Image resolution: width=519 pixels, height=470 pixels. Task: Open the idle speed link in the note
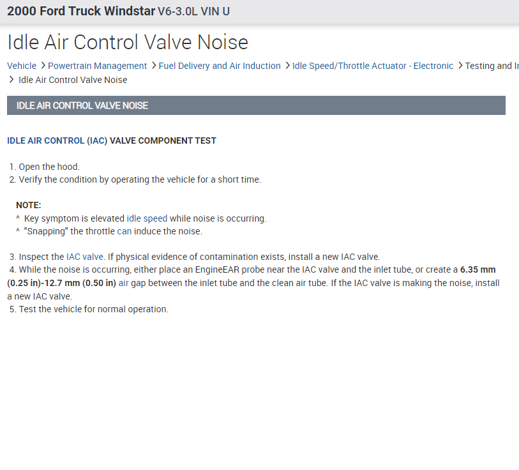pyautogui.click(x=147, y=218)
